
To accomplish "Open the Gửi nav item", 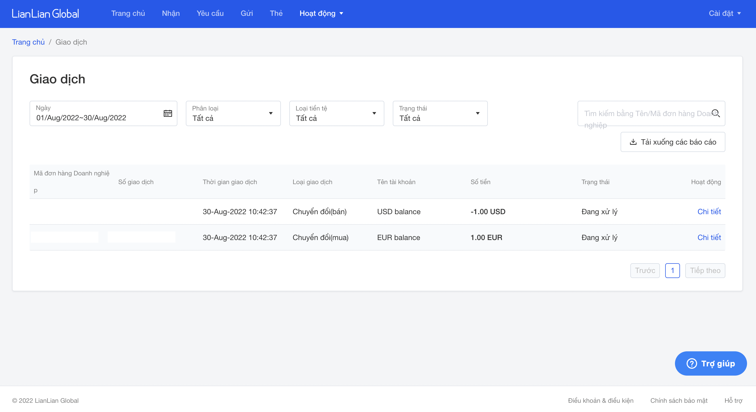I will tap(247, 13).
